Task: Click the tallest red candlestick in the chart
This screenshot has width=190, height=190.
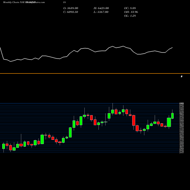Action: click(134, 120)
